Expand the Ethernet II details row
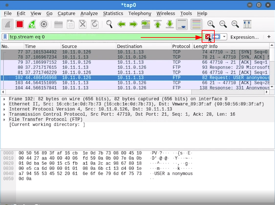The height and width of the screenshot is (205, 275). (x=4, y=104)
